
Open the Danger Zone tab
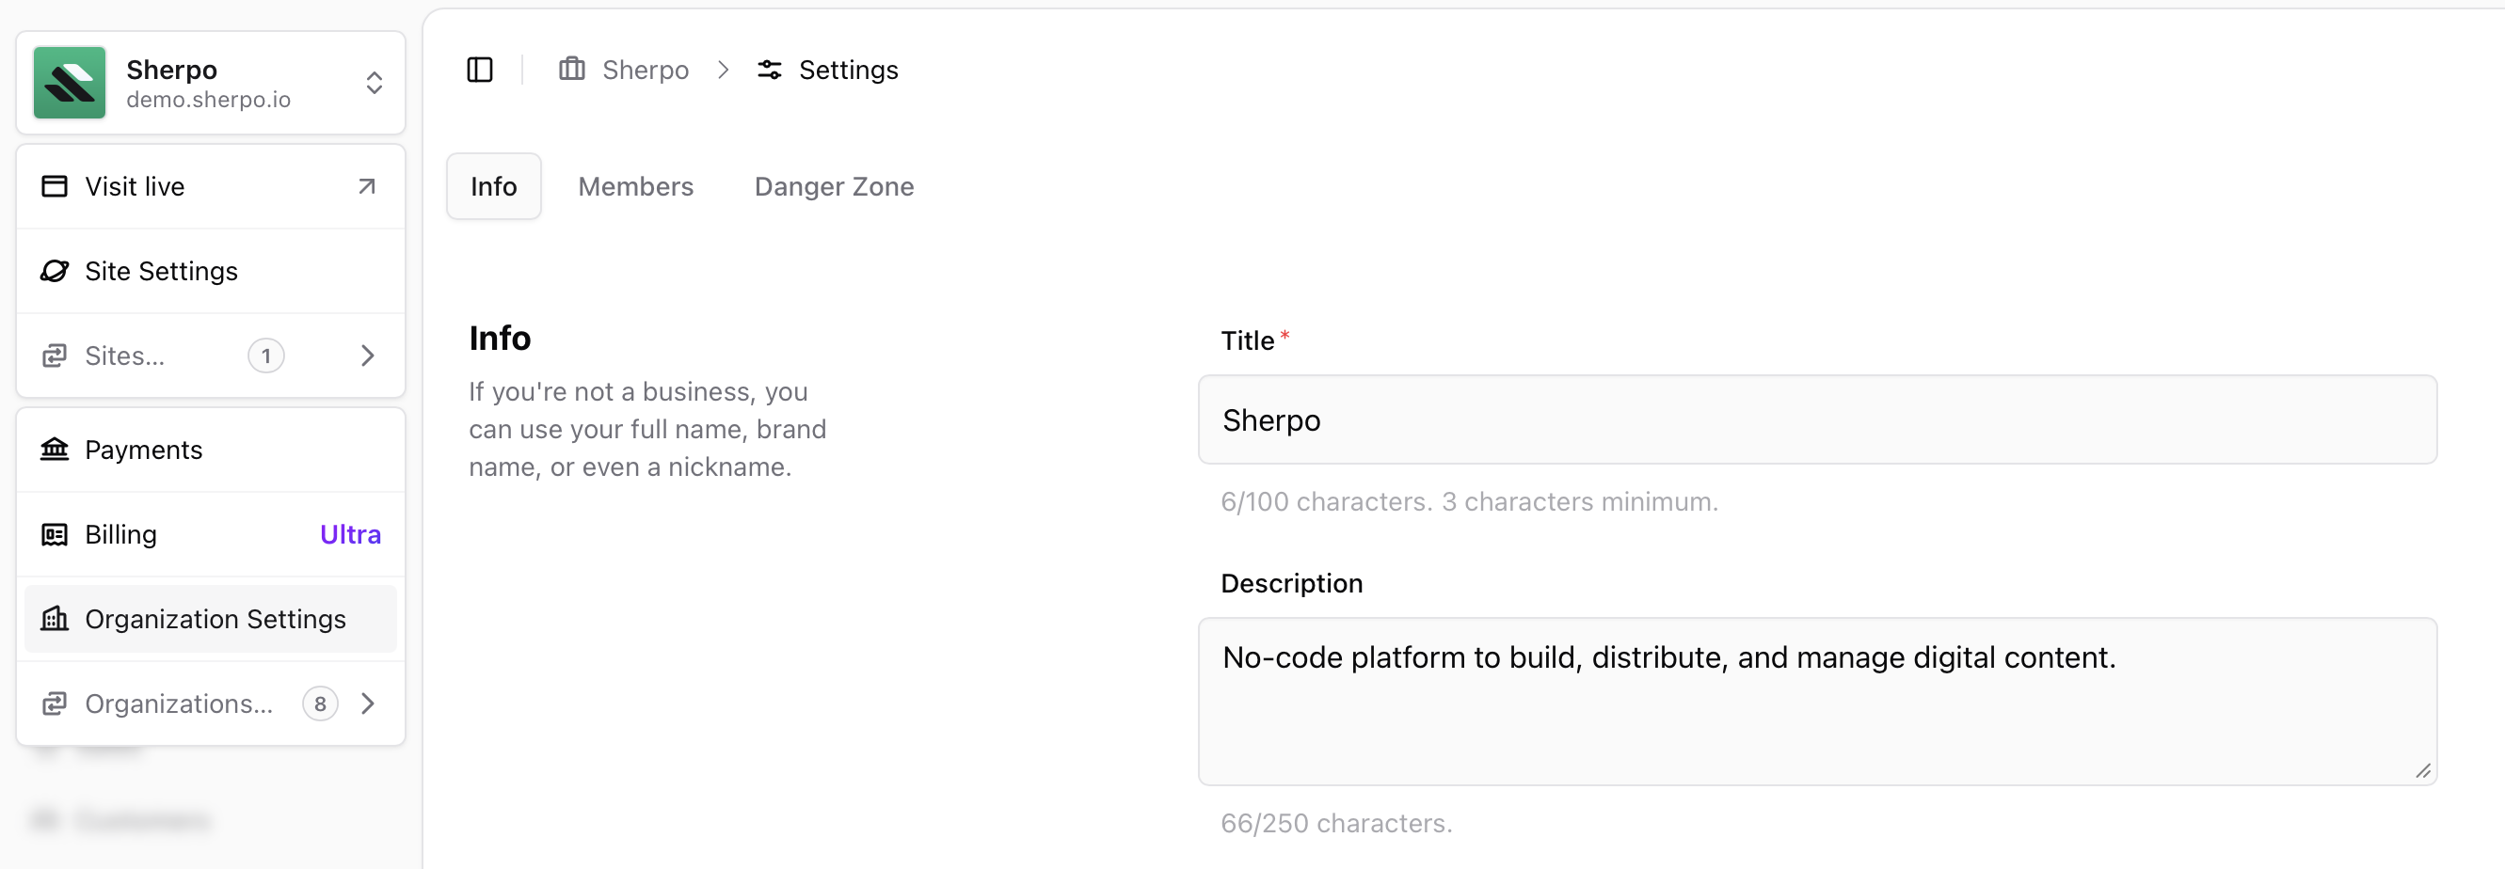[834, 185]
